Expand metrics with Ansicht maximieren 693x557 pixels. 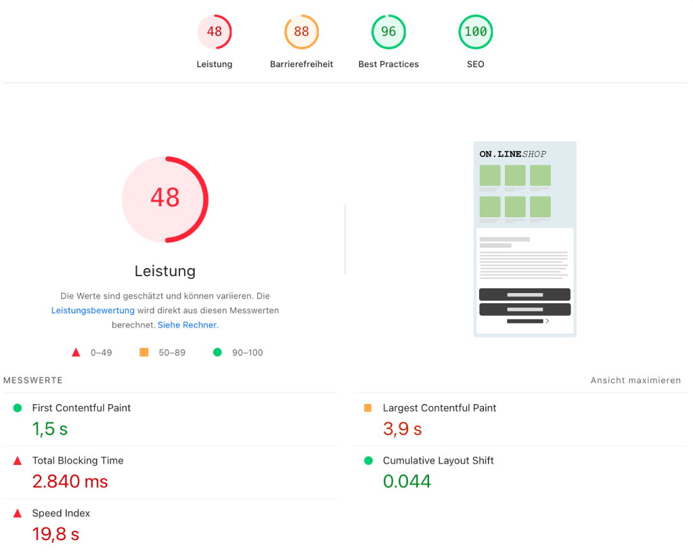point(635,380)
